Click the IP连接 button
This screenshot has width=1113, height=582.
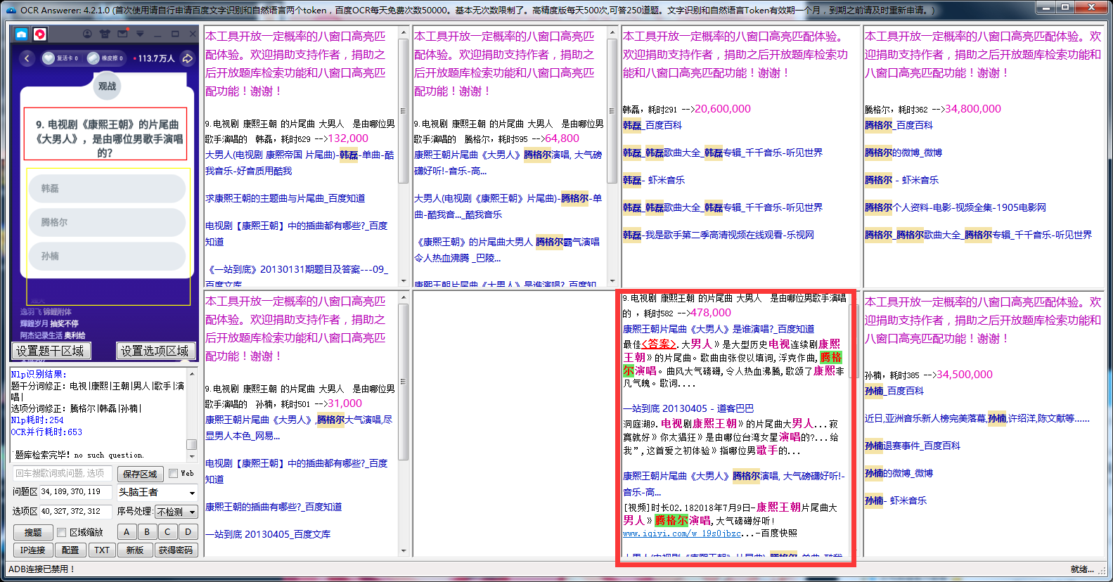point(32,550)
